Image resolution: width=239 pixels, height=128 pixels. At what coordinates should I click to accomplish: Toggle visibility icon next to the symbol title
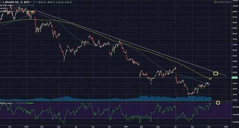34,2
